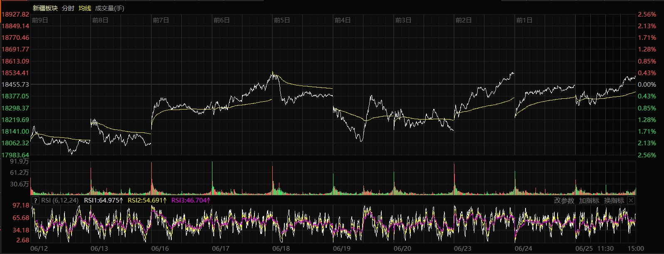Click the RSI (6,12,24) indicator name
664x254 pixels.
click(60, 200)
